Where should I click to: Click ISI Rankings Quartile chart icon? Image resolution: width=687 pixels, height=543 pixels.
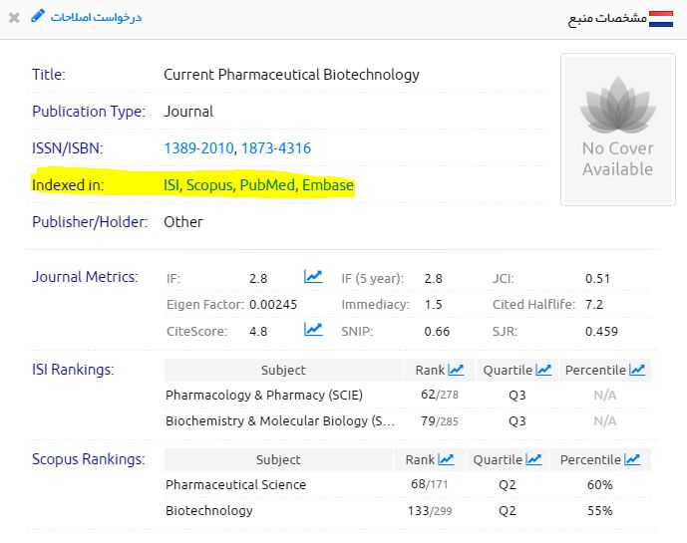(x=543, y=370)
